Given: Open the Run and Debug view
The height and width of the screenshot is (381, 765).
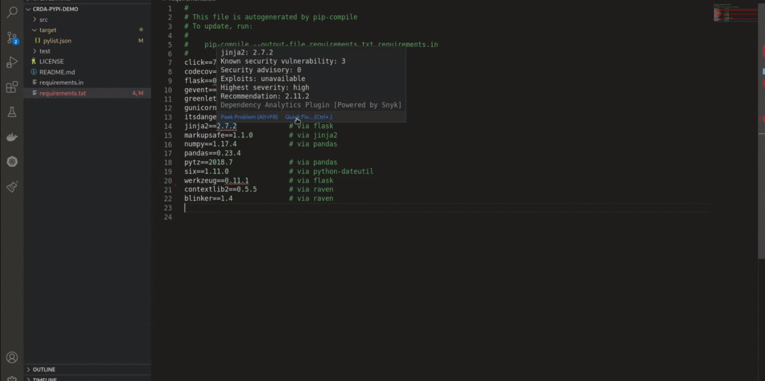Looking at the screenshot, I should coord(11,62).
